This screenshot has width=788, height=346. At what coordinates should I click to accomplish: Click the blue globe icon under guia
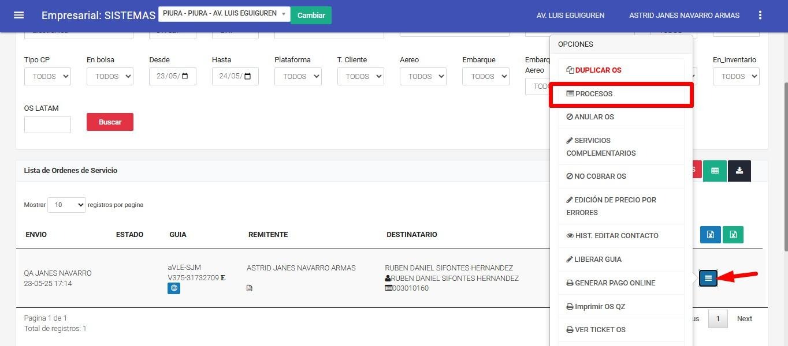174,288
